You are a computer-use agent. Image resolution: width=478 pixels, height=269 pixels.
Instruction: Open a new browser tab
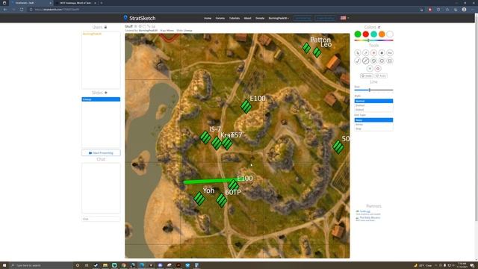(x=102, y=3)
